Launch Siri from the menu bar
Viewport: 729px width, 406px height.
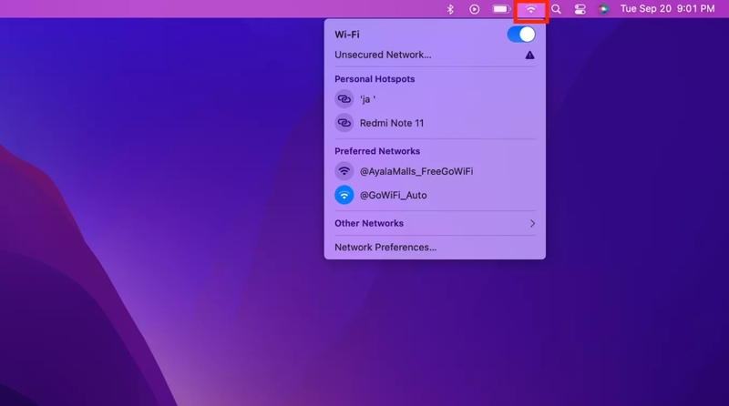pyautogui.click(x=603, y=9)
